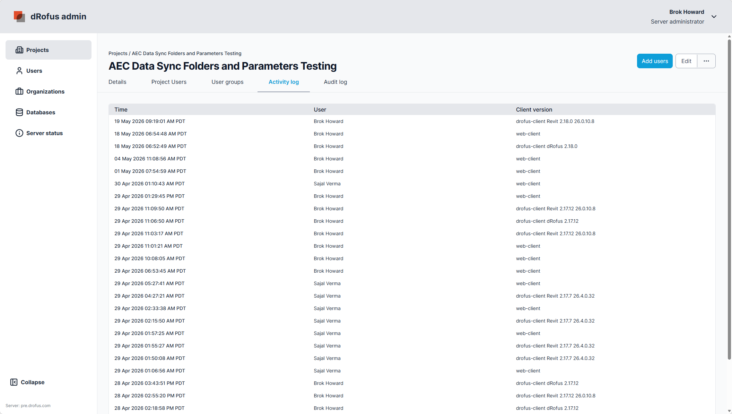Open the Audit log tab
Image resolution: width=732 pixels, height=414 pixels.
[x=335, y=82]
